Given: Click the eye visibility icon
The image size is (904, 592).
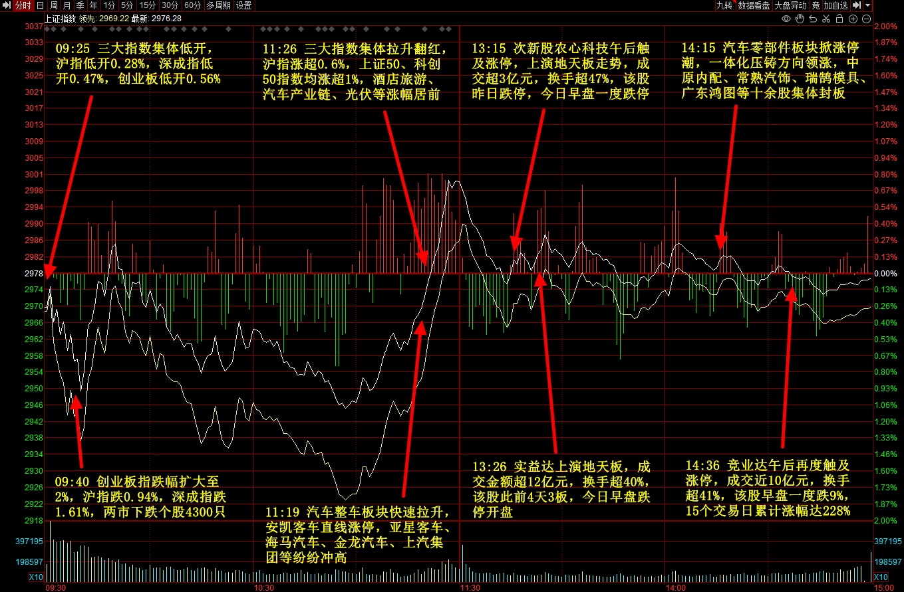Looking at the screenshot, I should point(786,19).
